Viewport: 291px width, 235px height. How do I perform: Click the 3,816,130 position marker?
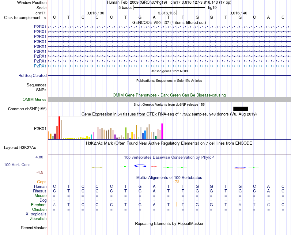[x=95, y=13]
